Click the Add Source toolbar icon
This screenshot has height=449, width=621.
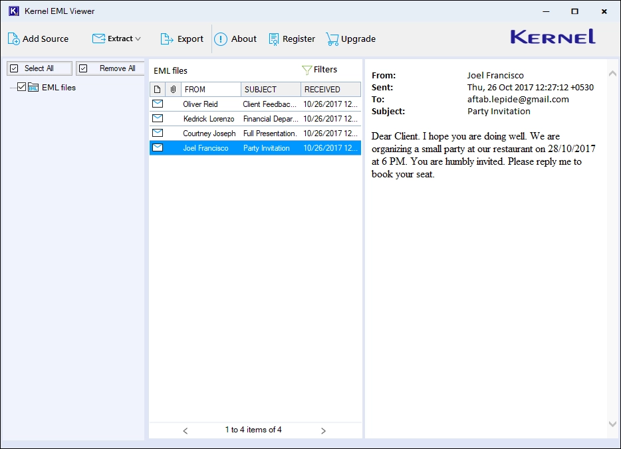click(x=13, y=39)
